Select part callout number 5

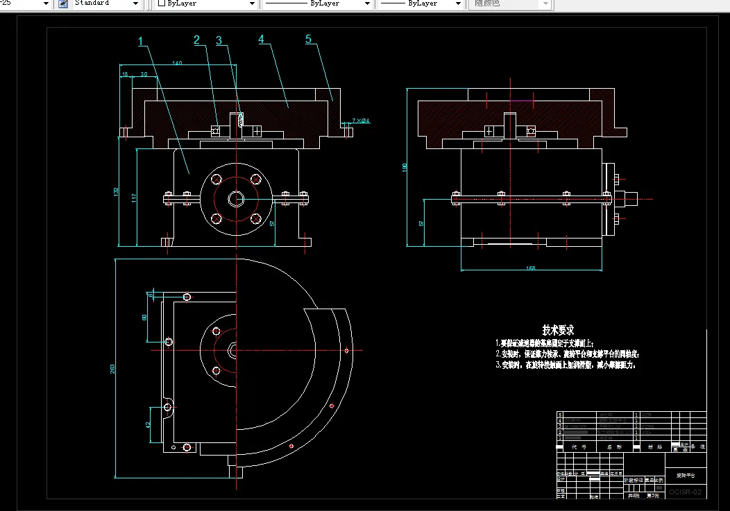pos(308,39)
